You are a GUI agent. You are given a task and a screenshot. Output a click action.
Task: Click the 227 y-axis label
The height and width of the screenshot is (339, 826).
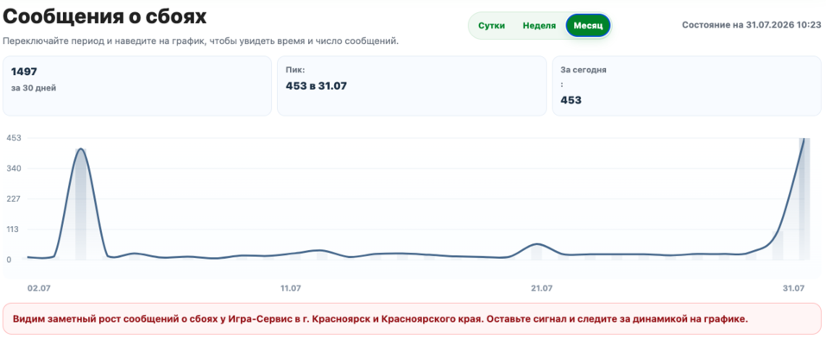pyautogui.click(x=13, y=199)
